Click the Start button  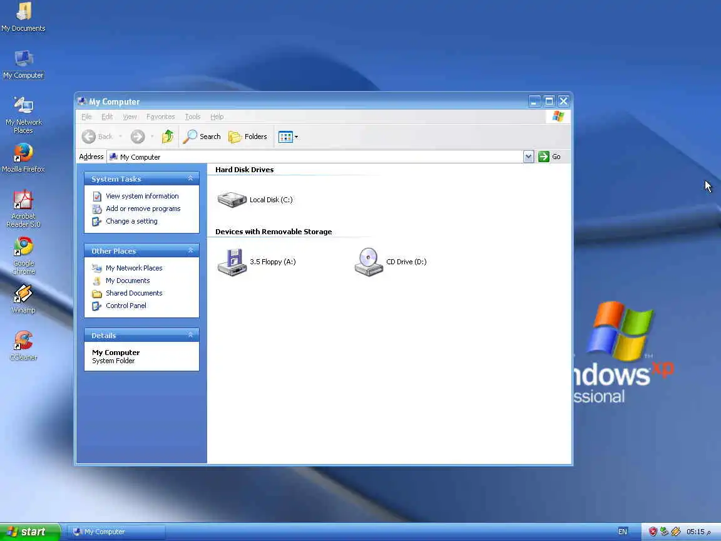tap(30, 532)
